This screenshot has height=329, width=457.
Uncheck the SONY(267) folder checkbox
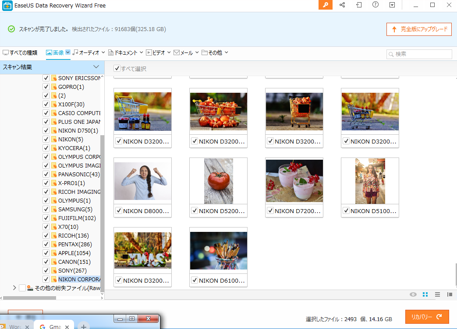coord(46,270)
